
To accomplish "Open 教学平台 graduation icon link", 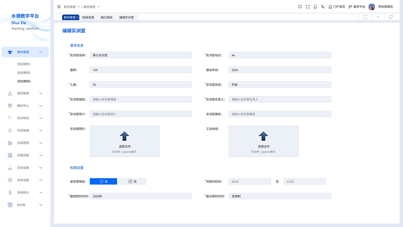I will 350,7.
